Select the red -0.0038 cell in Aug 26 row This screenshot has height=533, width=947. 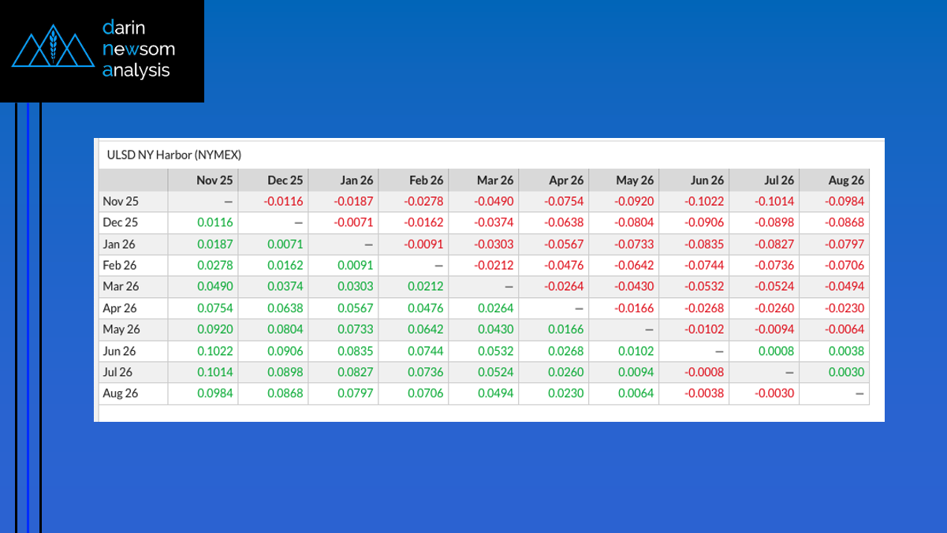[x=704, y=393]
